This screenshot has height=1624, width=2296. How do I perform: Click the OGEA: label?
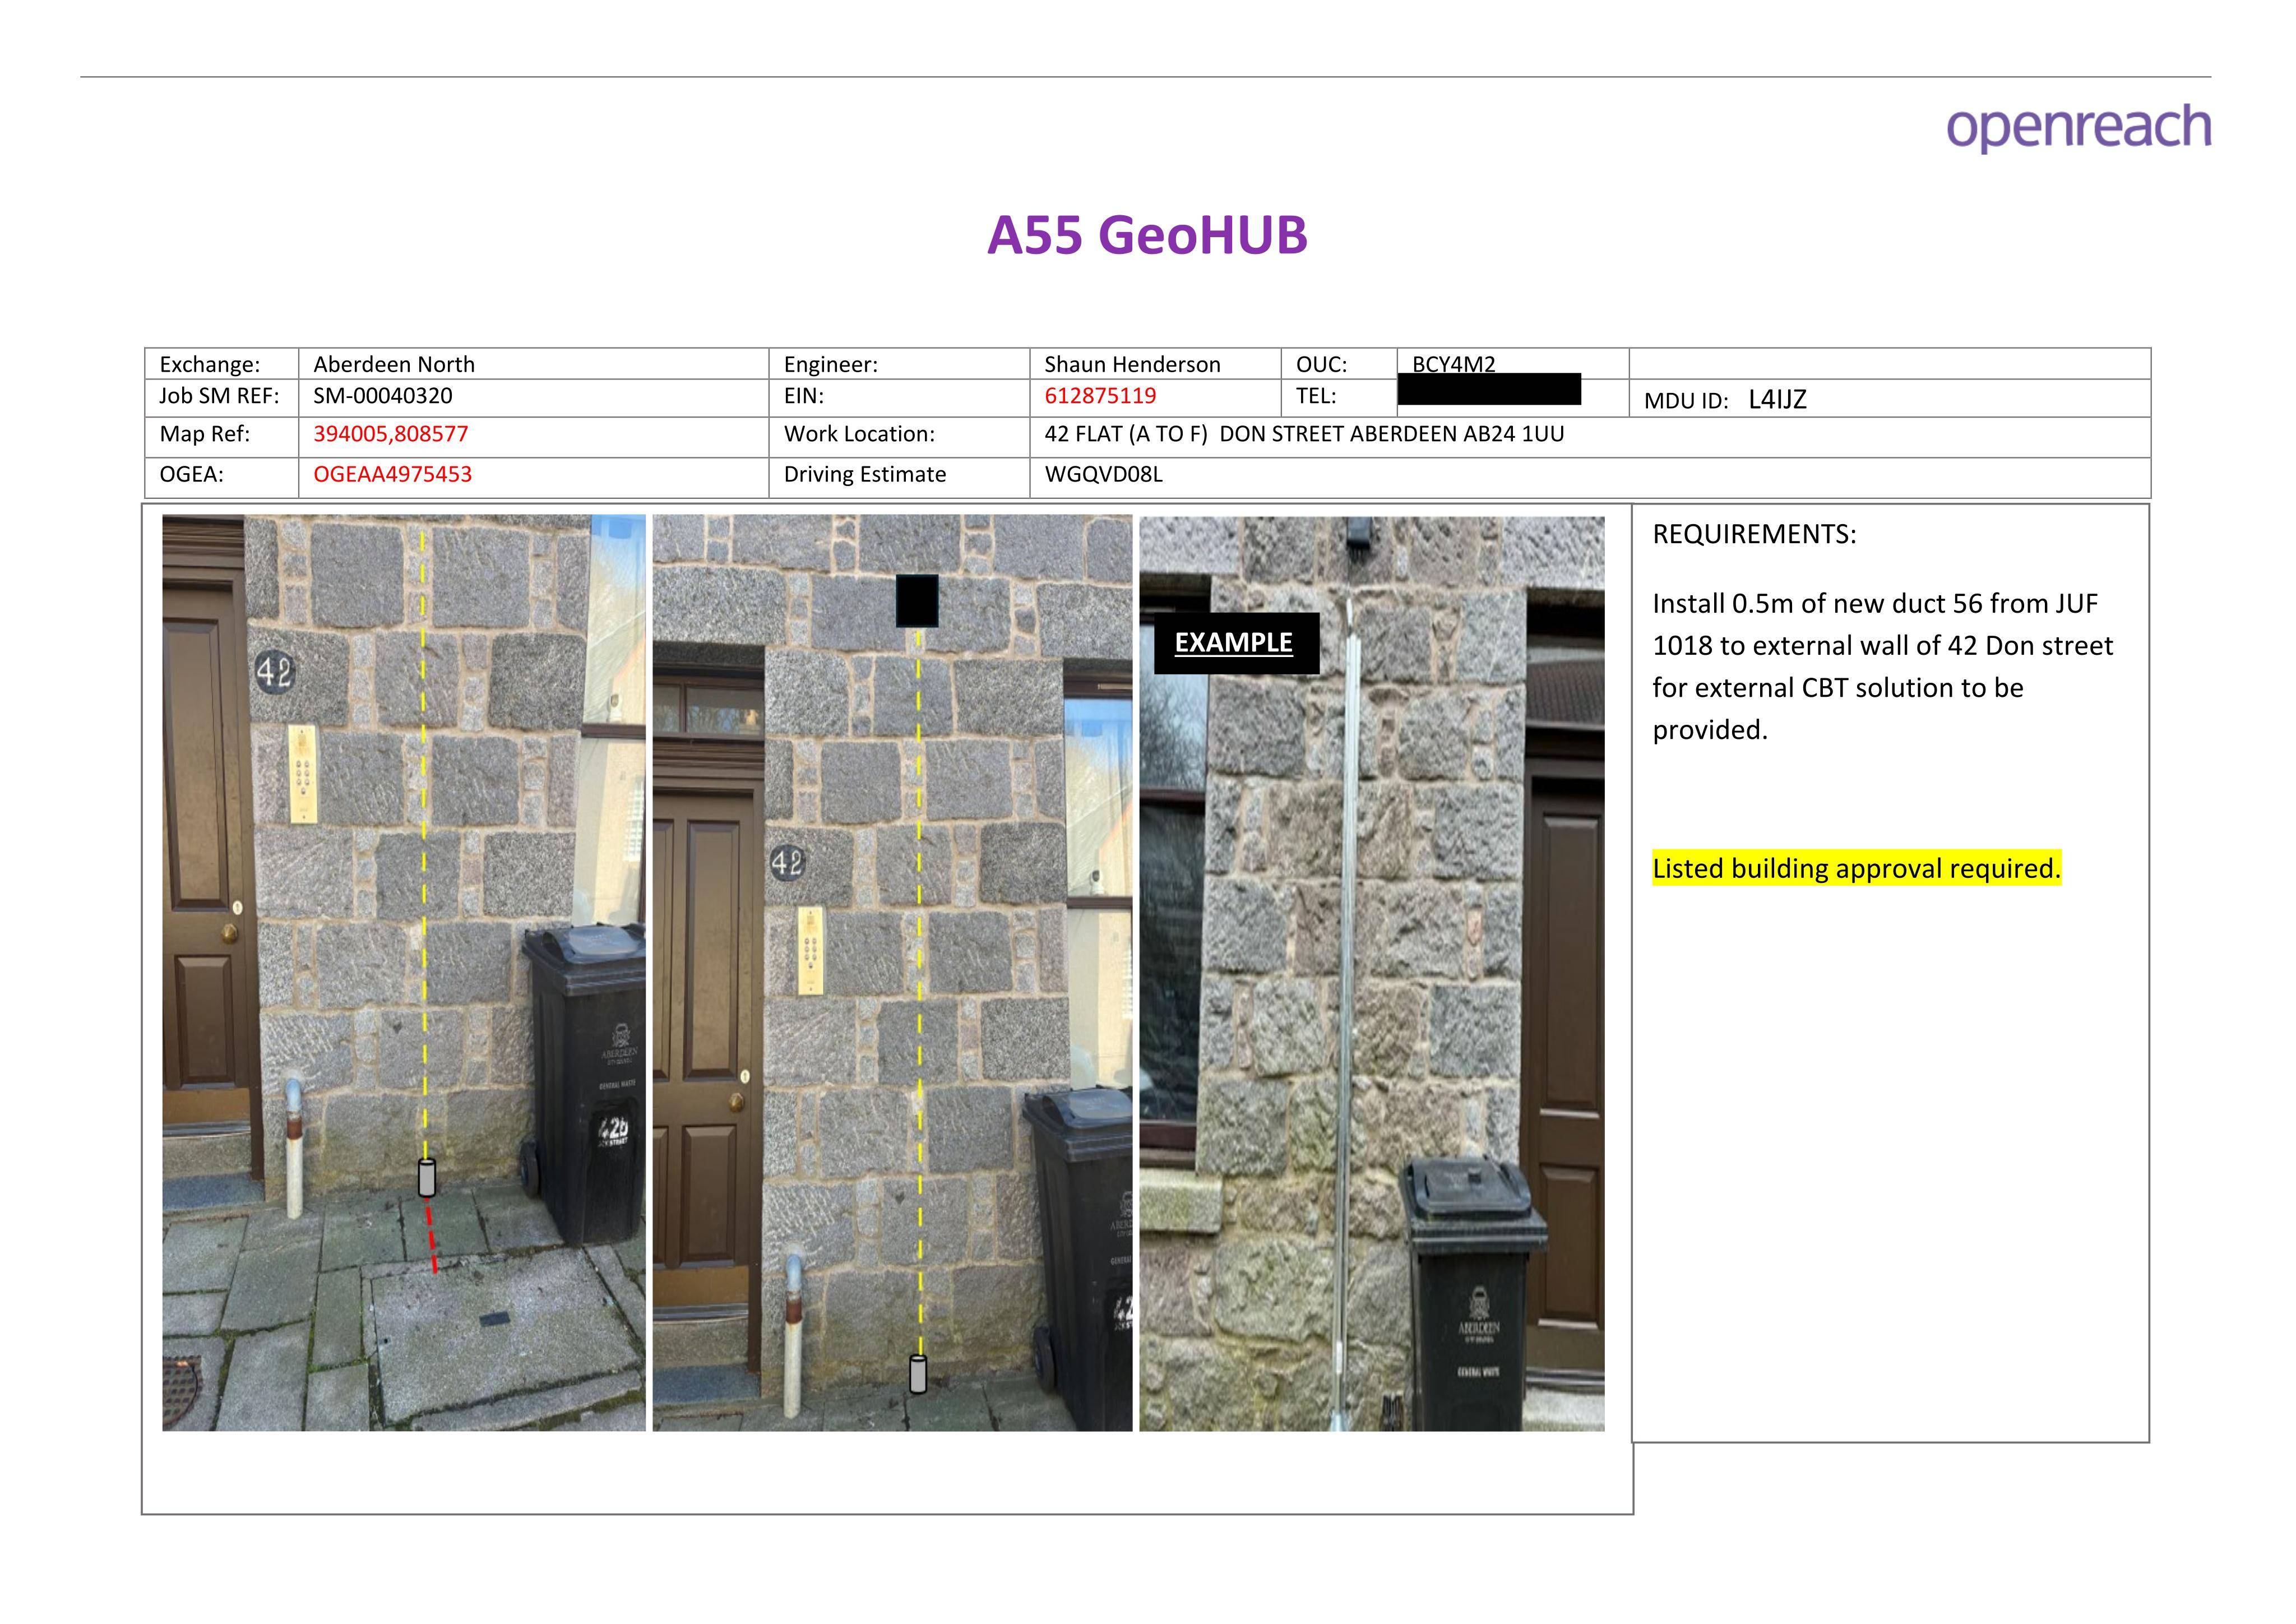[x=192, y=474]
